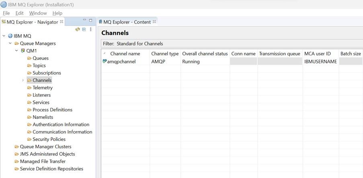Click the collapse all icon in Navigator
Viewport: 363px width, 178px height.
pos(84,29)
